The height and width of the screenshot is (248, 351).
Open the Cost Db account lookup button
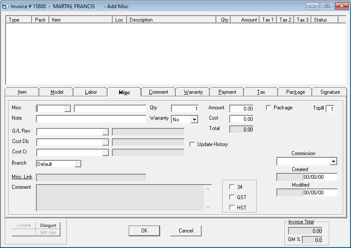[105, 142]
